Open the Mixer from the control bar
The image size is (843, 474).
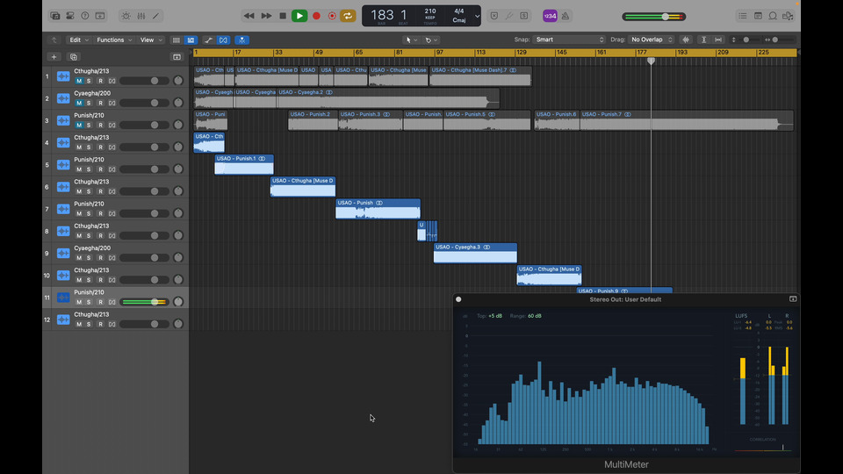[141, 16]
